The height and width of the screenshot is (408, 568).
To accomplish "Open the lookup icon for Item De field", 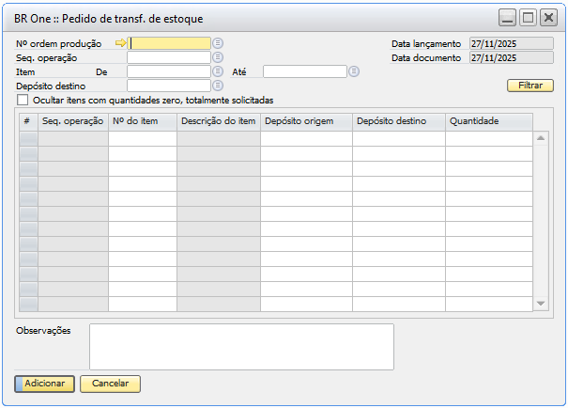I will 218,71.
